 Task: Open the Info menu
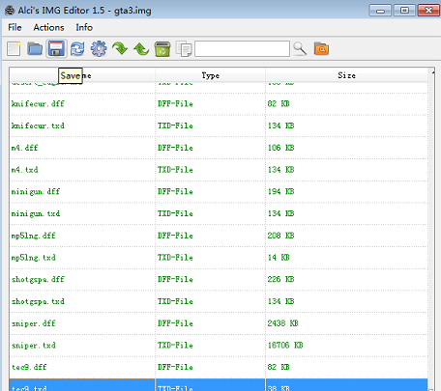[84, 27]
